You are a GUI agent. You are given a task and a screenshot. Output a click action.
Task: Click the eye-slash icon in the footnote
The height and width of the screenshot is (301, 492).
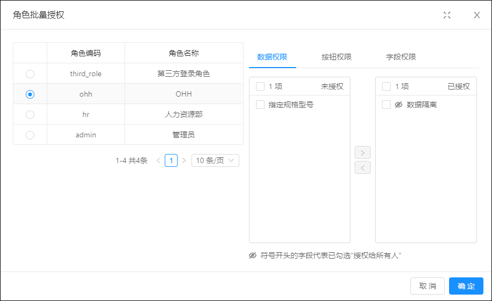[253, 255]
